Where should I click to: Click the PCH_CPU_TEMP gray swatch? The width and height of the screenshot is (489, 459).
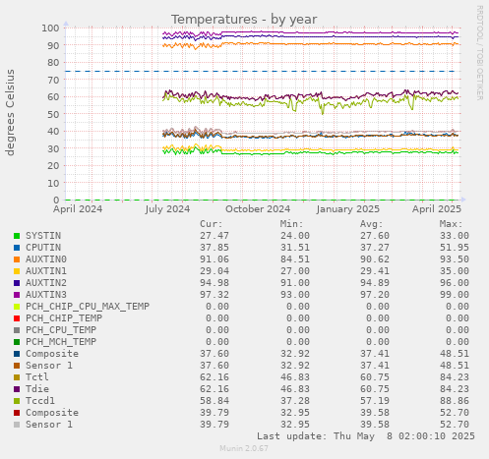[x=17, y=330]
